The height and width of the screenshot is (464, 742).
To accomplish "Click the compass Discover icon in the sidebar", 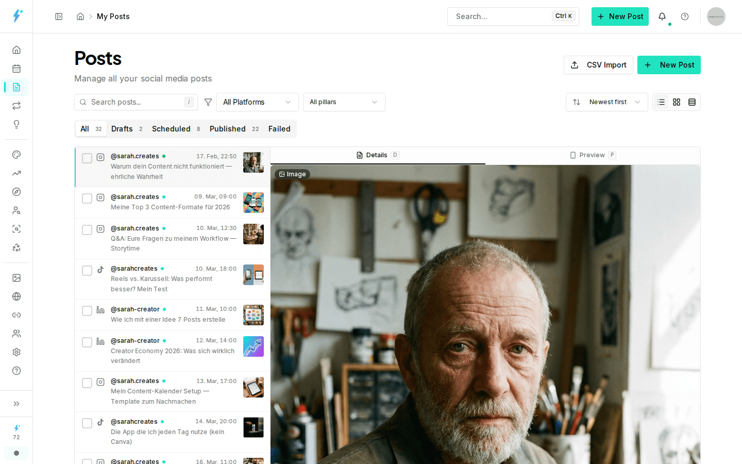I will tap(16, 191).
